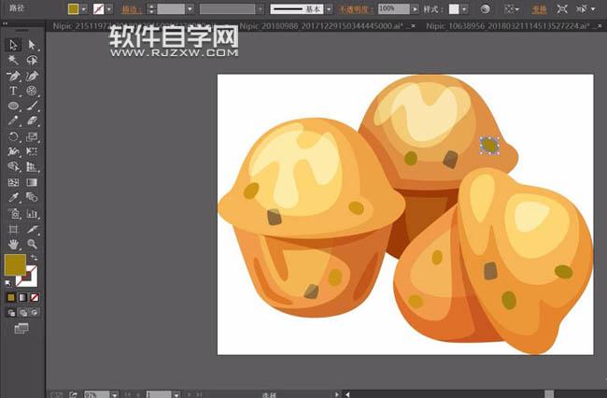
Task: Select the Ellipse tool
Action: pyautogui.click(x=13, y=106)
